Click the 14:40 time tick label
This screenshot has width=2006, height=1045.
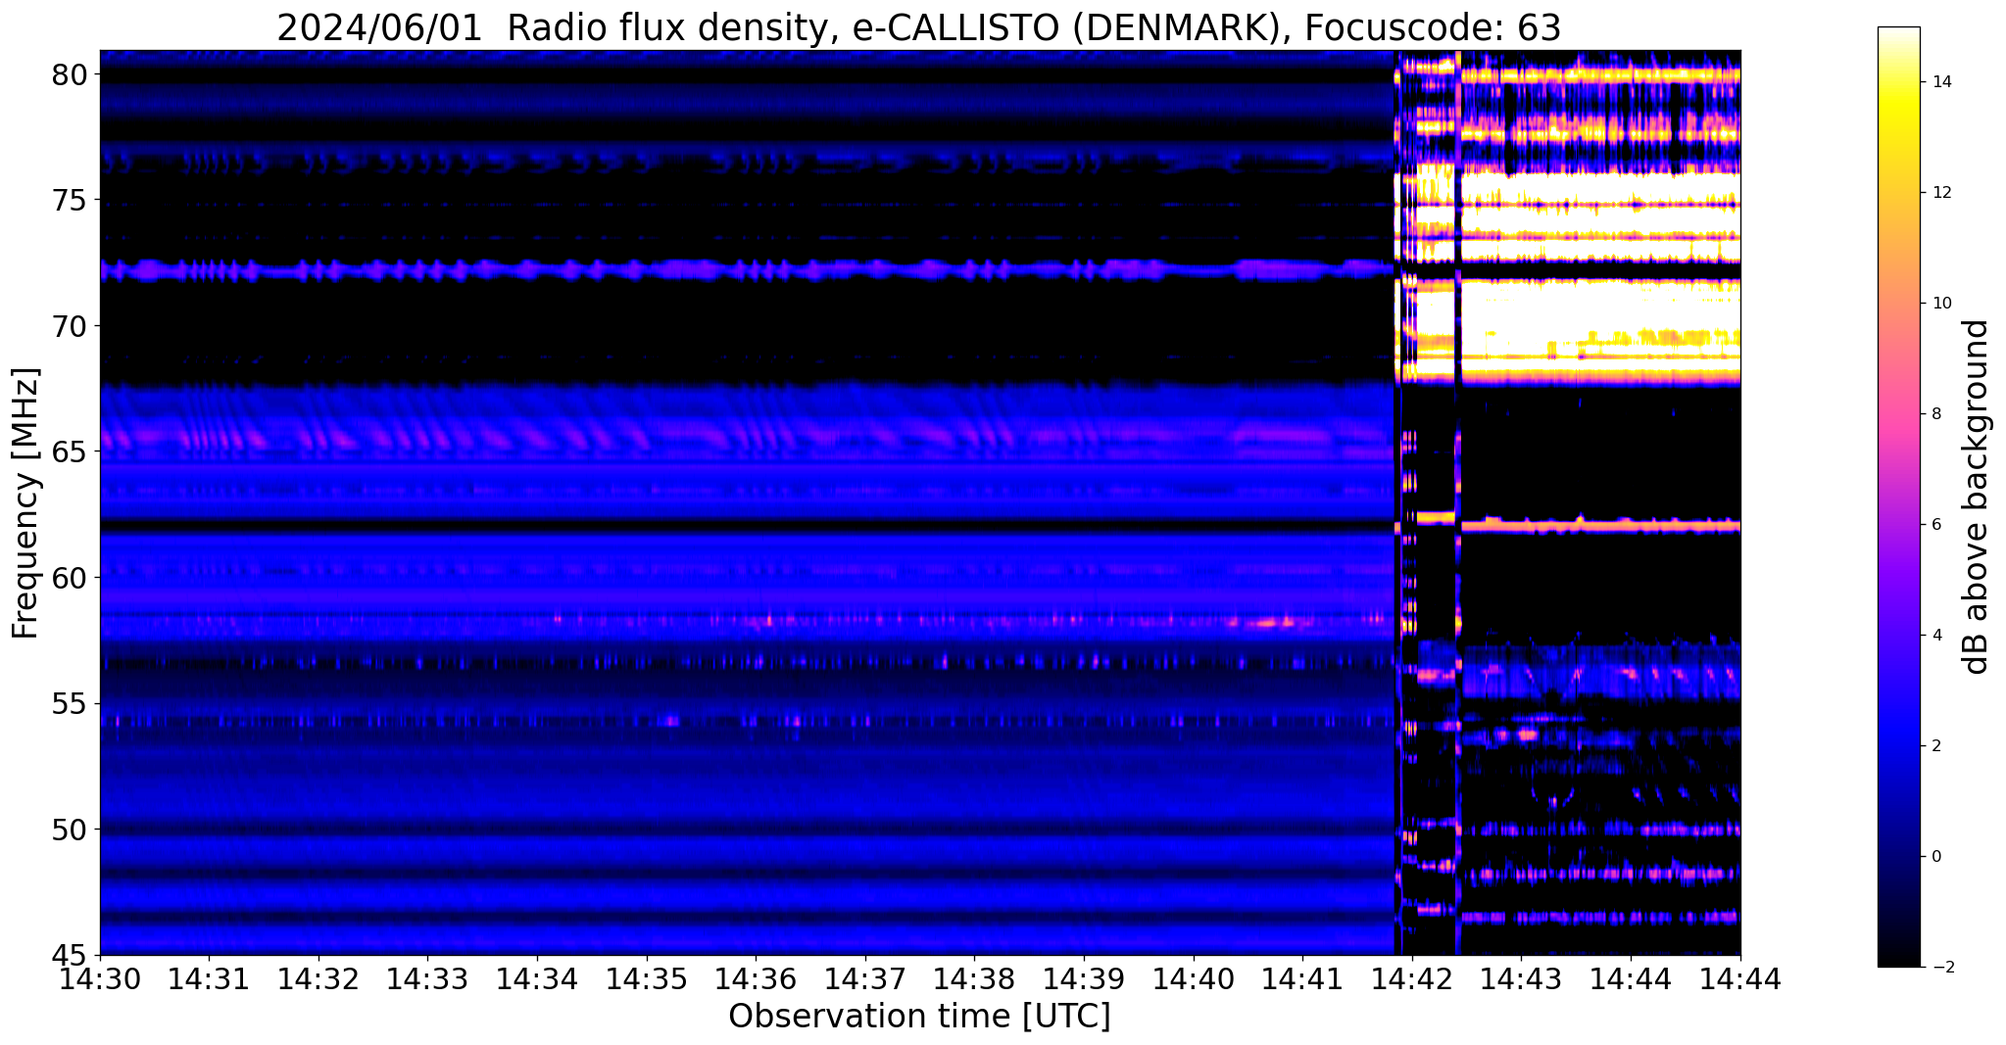[1194, 977]
